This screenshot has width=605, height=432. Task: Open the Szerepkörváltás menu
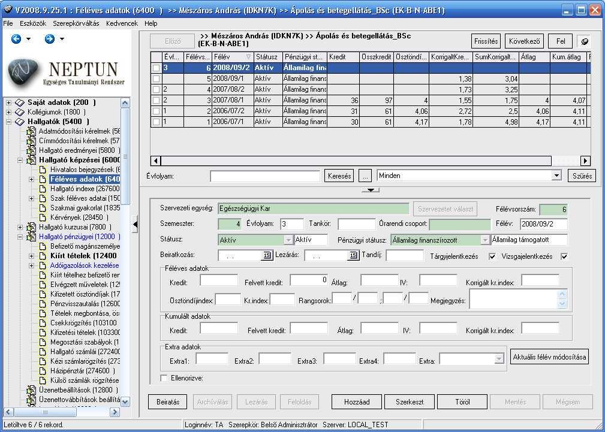tap(76, 23)
